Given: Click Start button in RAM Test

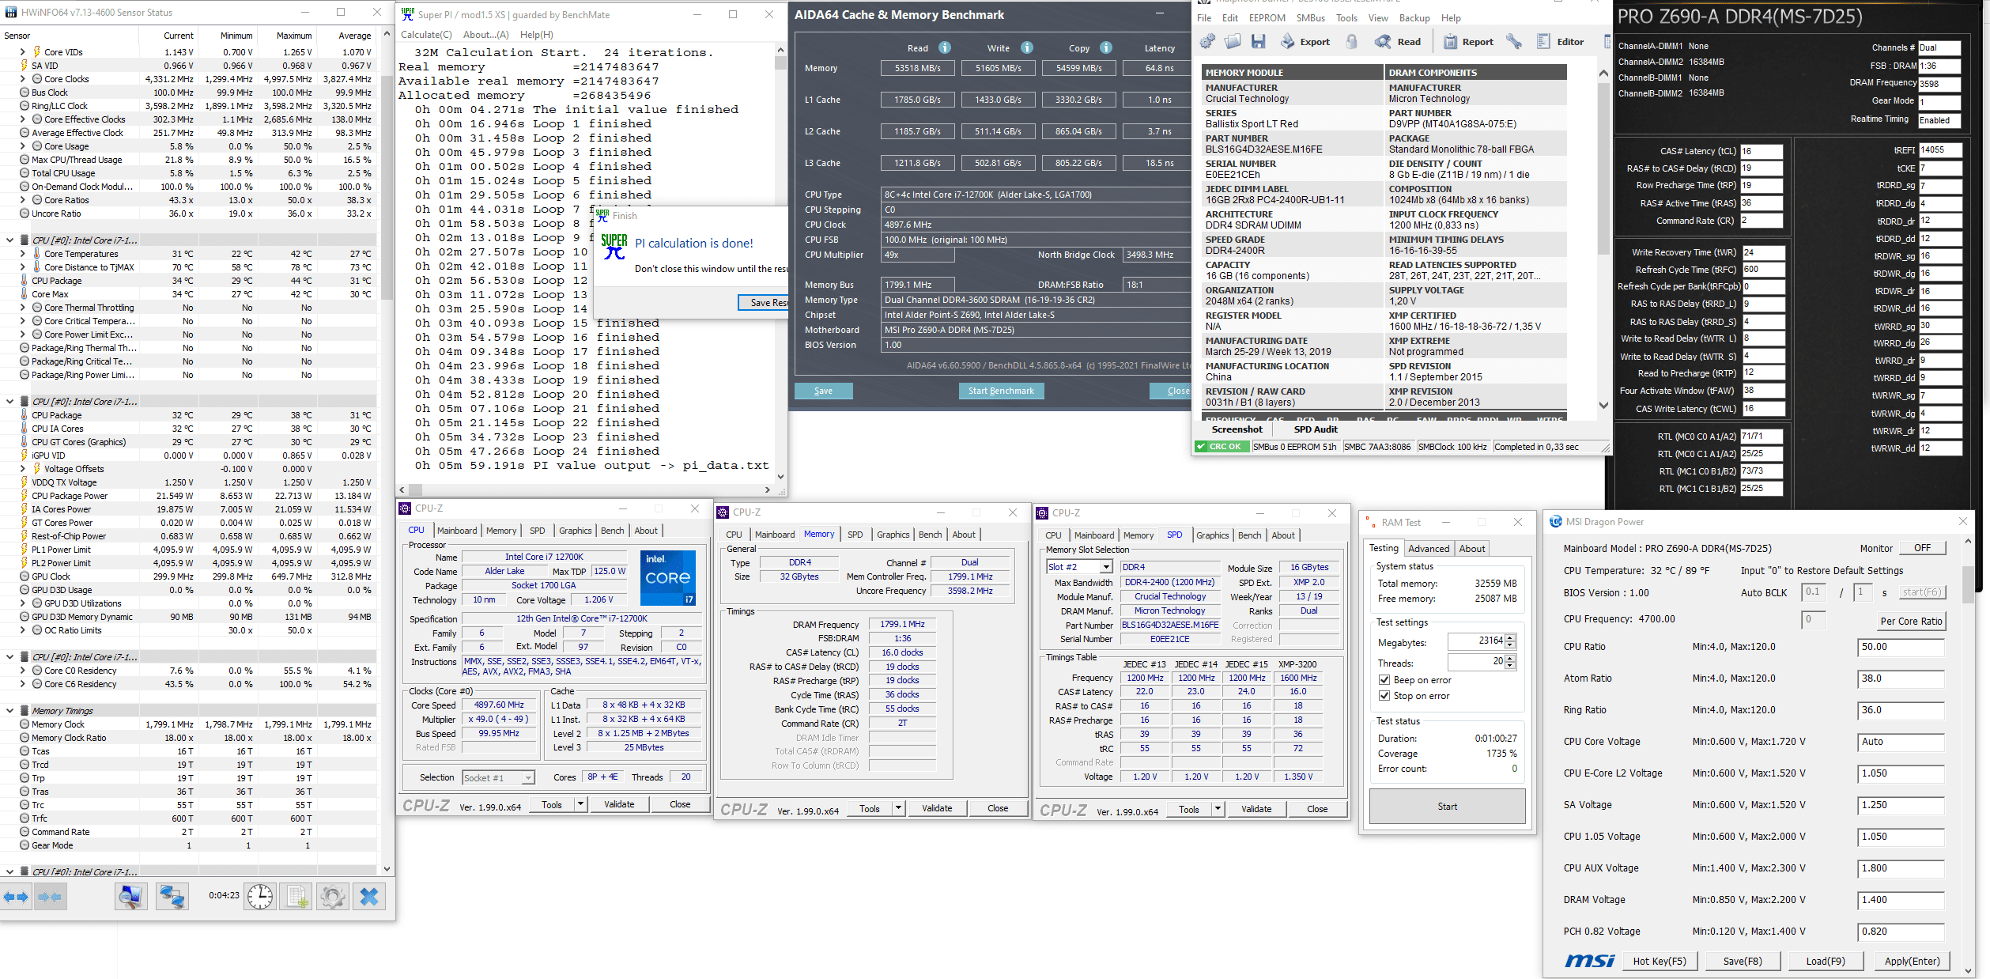Looking at the screenshot, I should pyautogui.click(x=1447, y=807).
